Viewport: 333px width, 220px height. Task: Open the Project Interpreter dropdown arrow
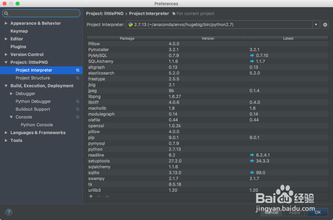click(315, 24)
